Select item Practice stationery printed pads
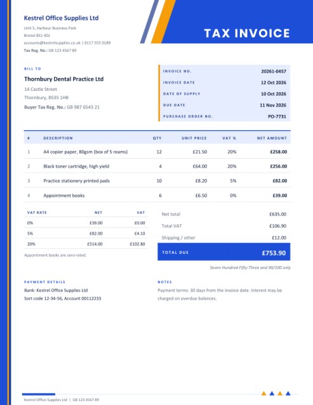The width and height of the screenshot is (313, 405). coord(76,181)
